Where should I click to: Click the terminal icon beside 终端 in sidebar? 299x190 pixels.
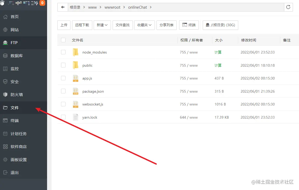(5, 120)
